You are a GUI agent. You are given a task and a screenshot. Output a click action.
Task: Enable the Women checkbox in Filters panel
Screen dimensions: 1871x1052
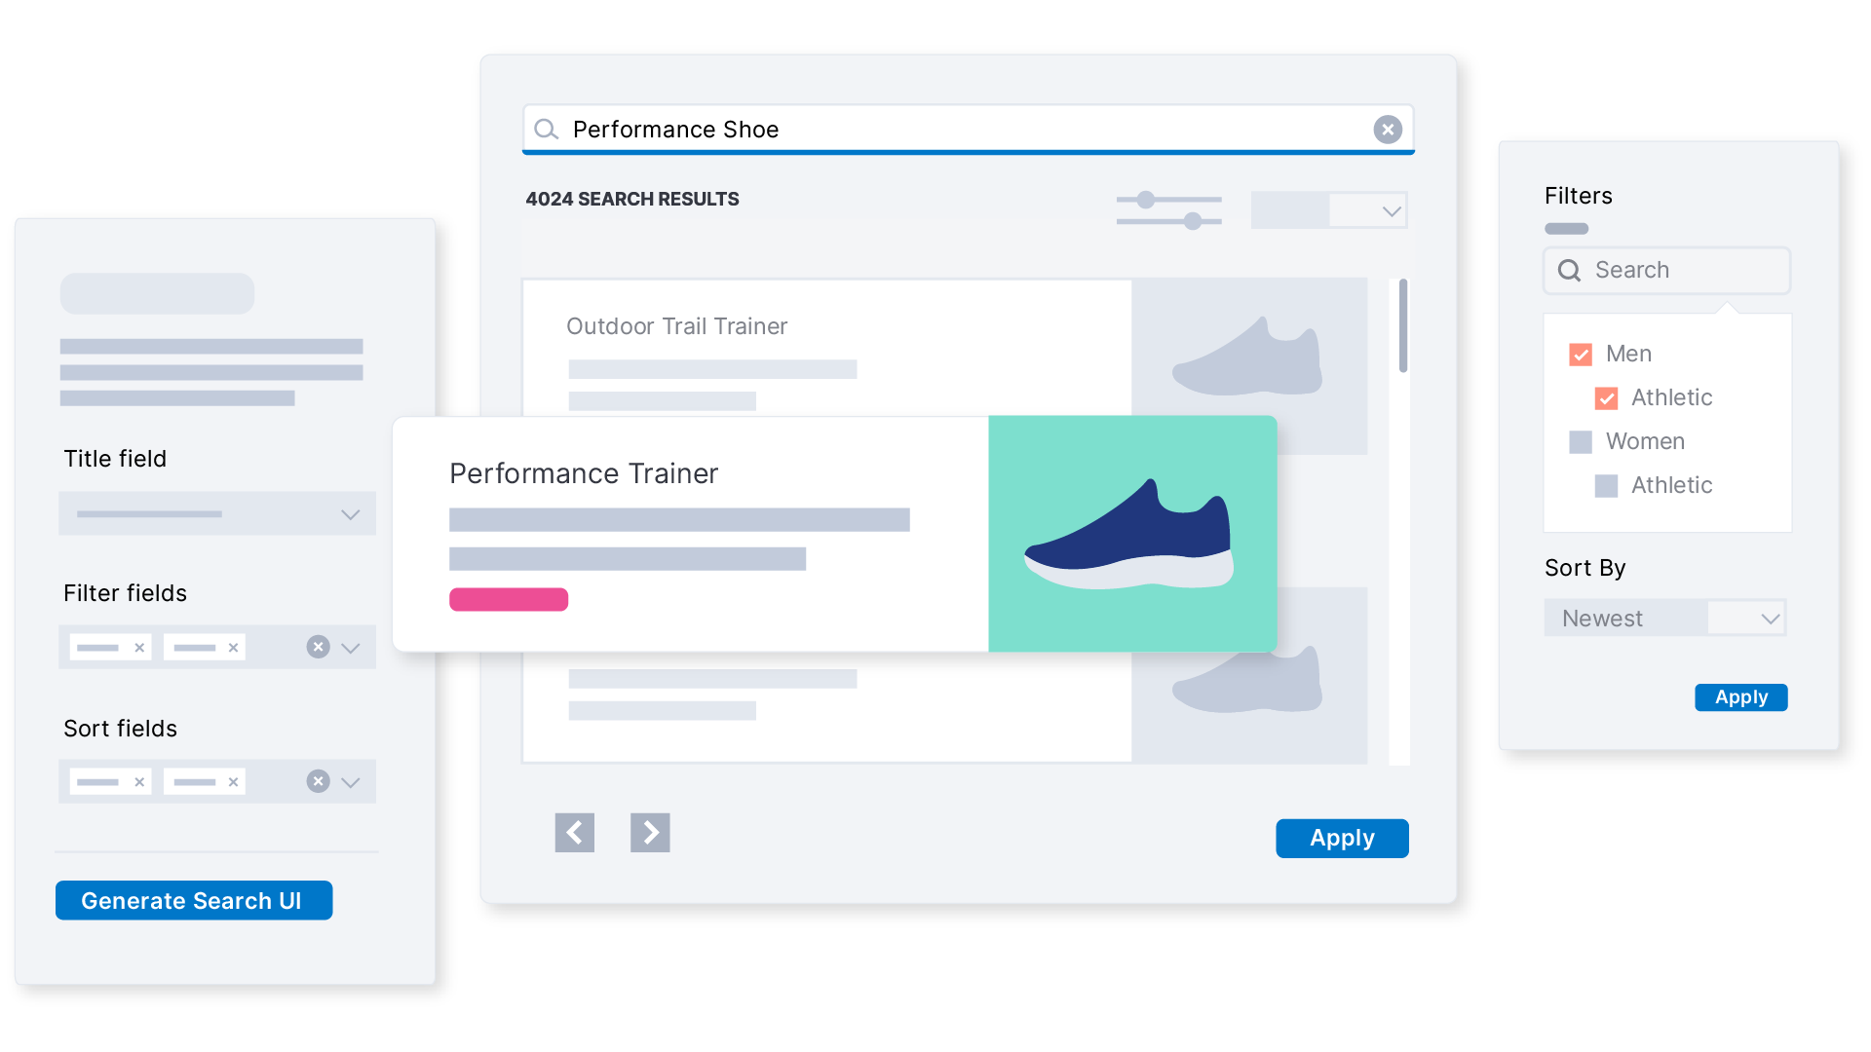coord(1578,440)
